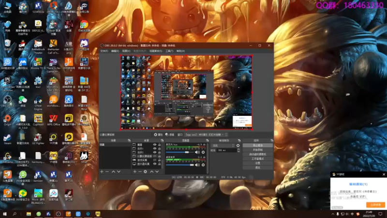
Task: Open WPS Office desktop icon
Action: point(53,120)
